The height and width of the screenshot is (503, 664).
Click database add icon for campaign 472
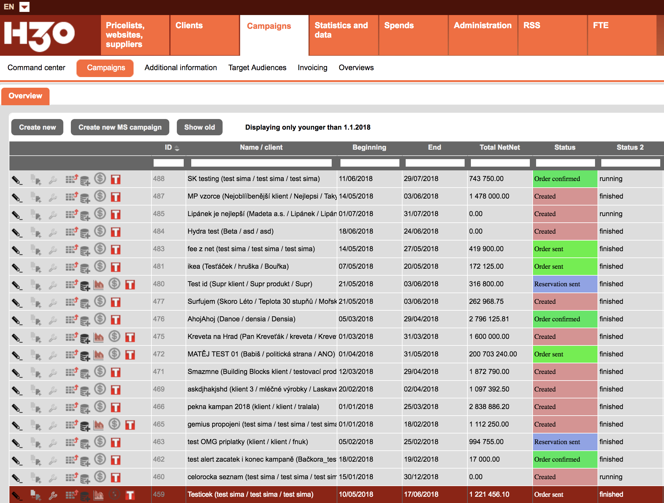pos(85,356)
